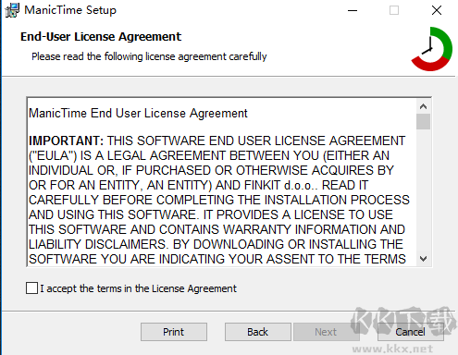This screenshot has height=355, width=458.
Task: Click the 'ManicTime End User License Agreement' first line
Action: point(138,114)
